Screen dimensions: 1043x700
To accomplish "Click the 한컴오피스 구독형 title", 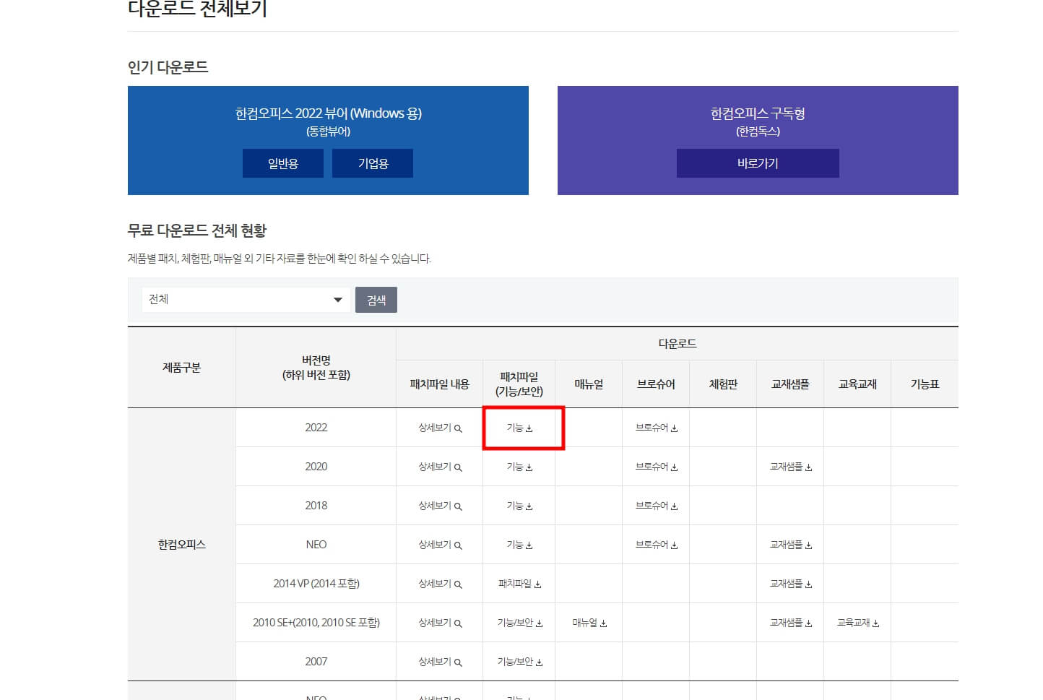I will pos(758,113).
